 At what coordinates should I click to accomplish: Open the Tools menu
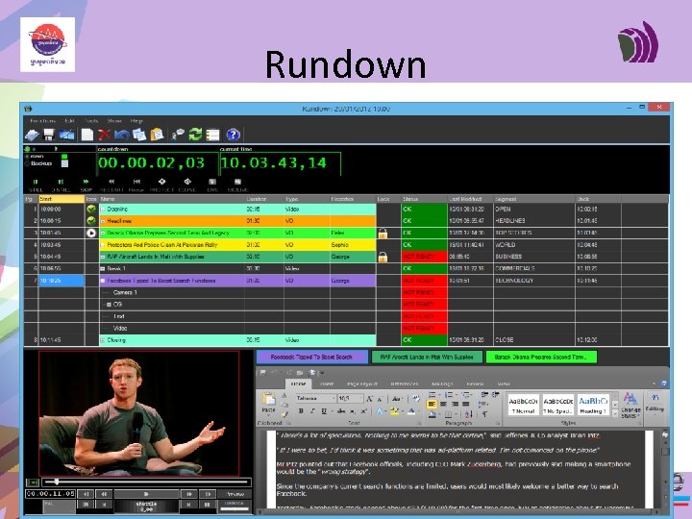click(x=91, y=120)
